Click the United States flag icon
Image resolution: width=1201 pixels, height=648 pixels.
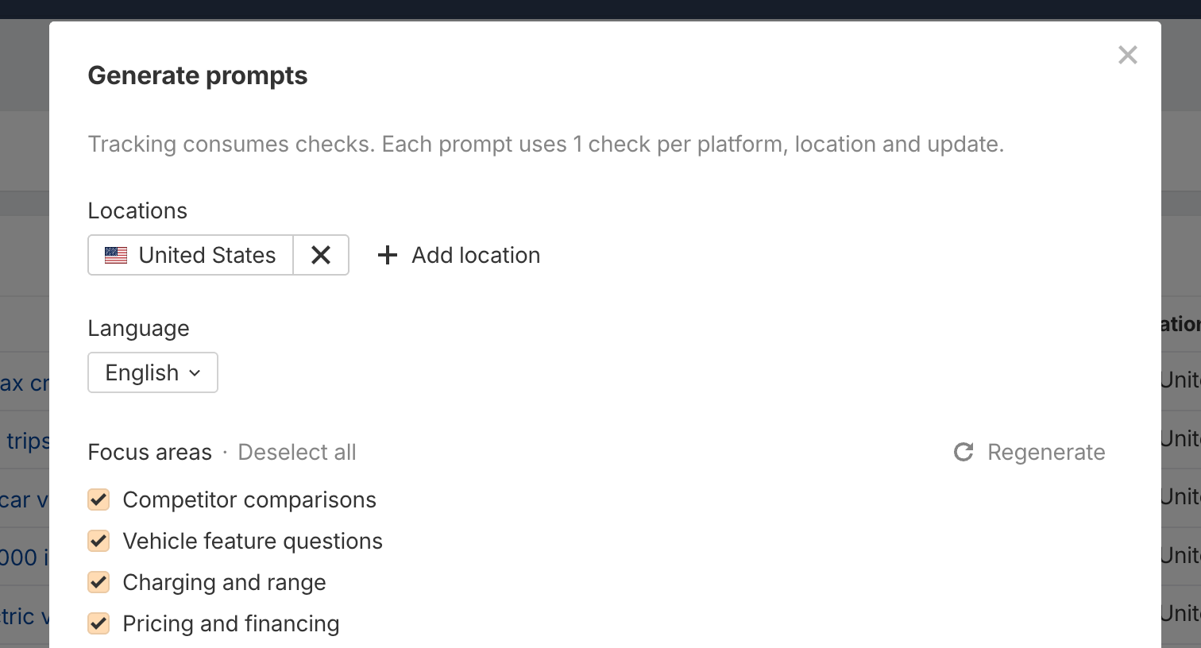pos(116,255)
